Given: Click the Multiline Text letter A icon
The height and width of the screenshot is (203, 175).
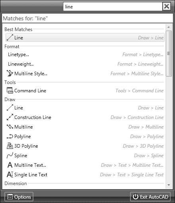Looking at the screenshot, I should coord(10,165).
